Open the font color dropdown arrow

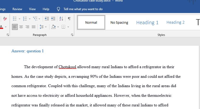pyautogui.click(x=6, y=27)
